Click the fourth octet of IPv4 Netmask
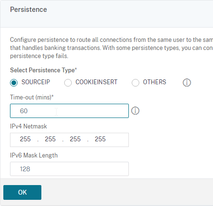The height and width of the screenshot is (206, 213). (100, 139)
